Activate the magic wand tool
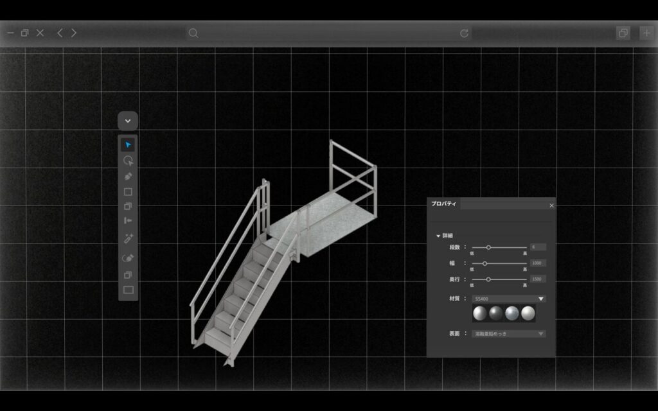Viewport: 658px width, 411px height. point(128,238)
